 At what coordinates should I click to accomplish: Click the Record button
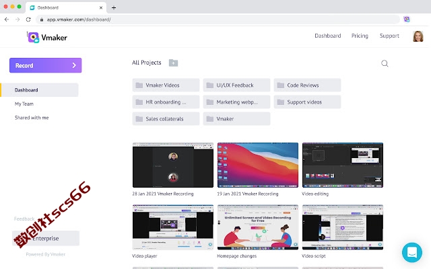pyautogui.click(x=45, y=65)
